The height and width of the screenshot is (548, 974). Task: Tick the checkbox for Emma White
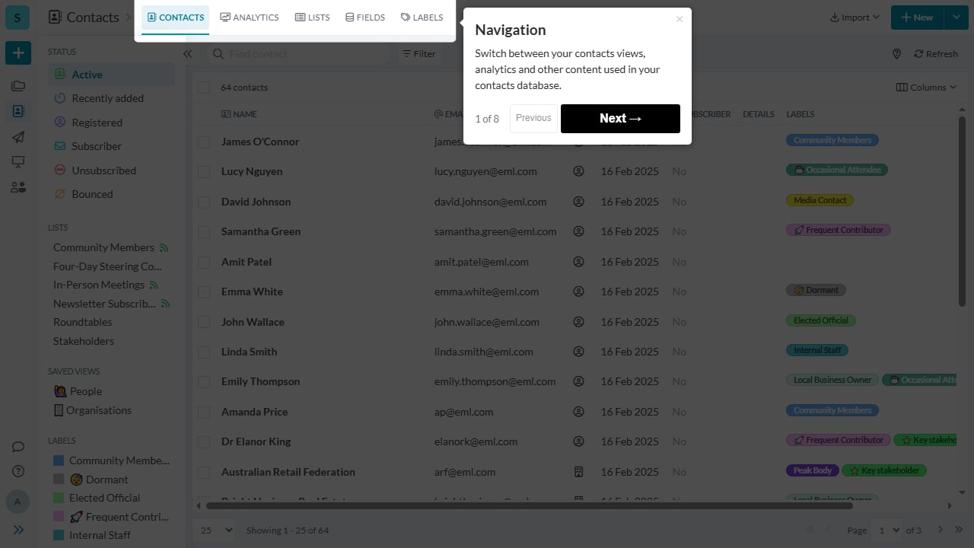204,292
